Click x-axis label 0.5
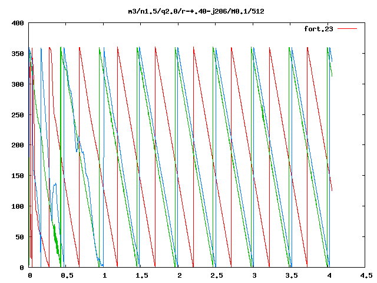This screenshot has height=283, width=377. pos(67,275)
